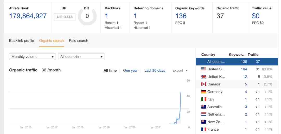
Task: Click the Traffic column header
Action: coord(253,55)
